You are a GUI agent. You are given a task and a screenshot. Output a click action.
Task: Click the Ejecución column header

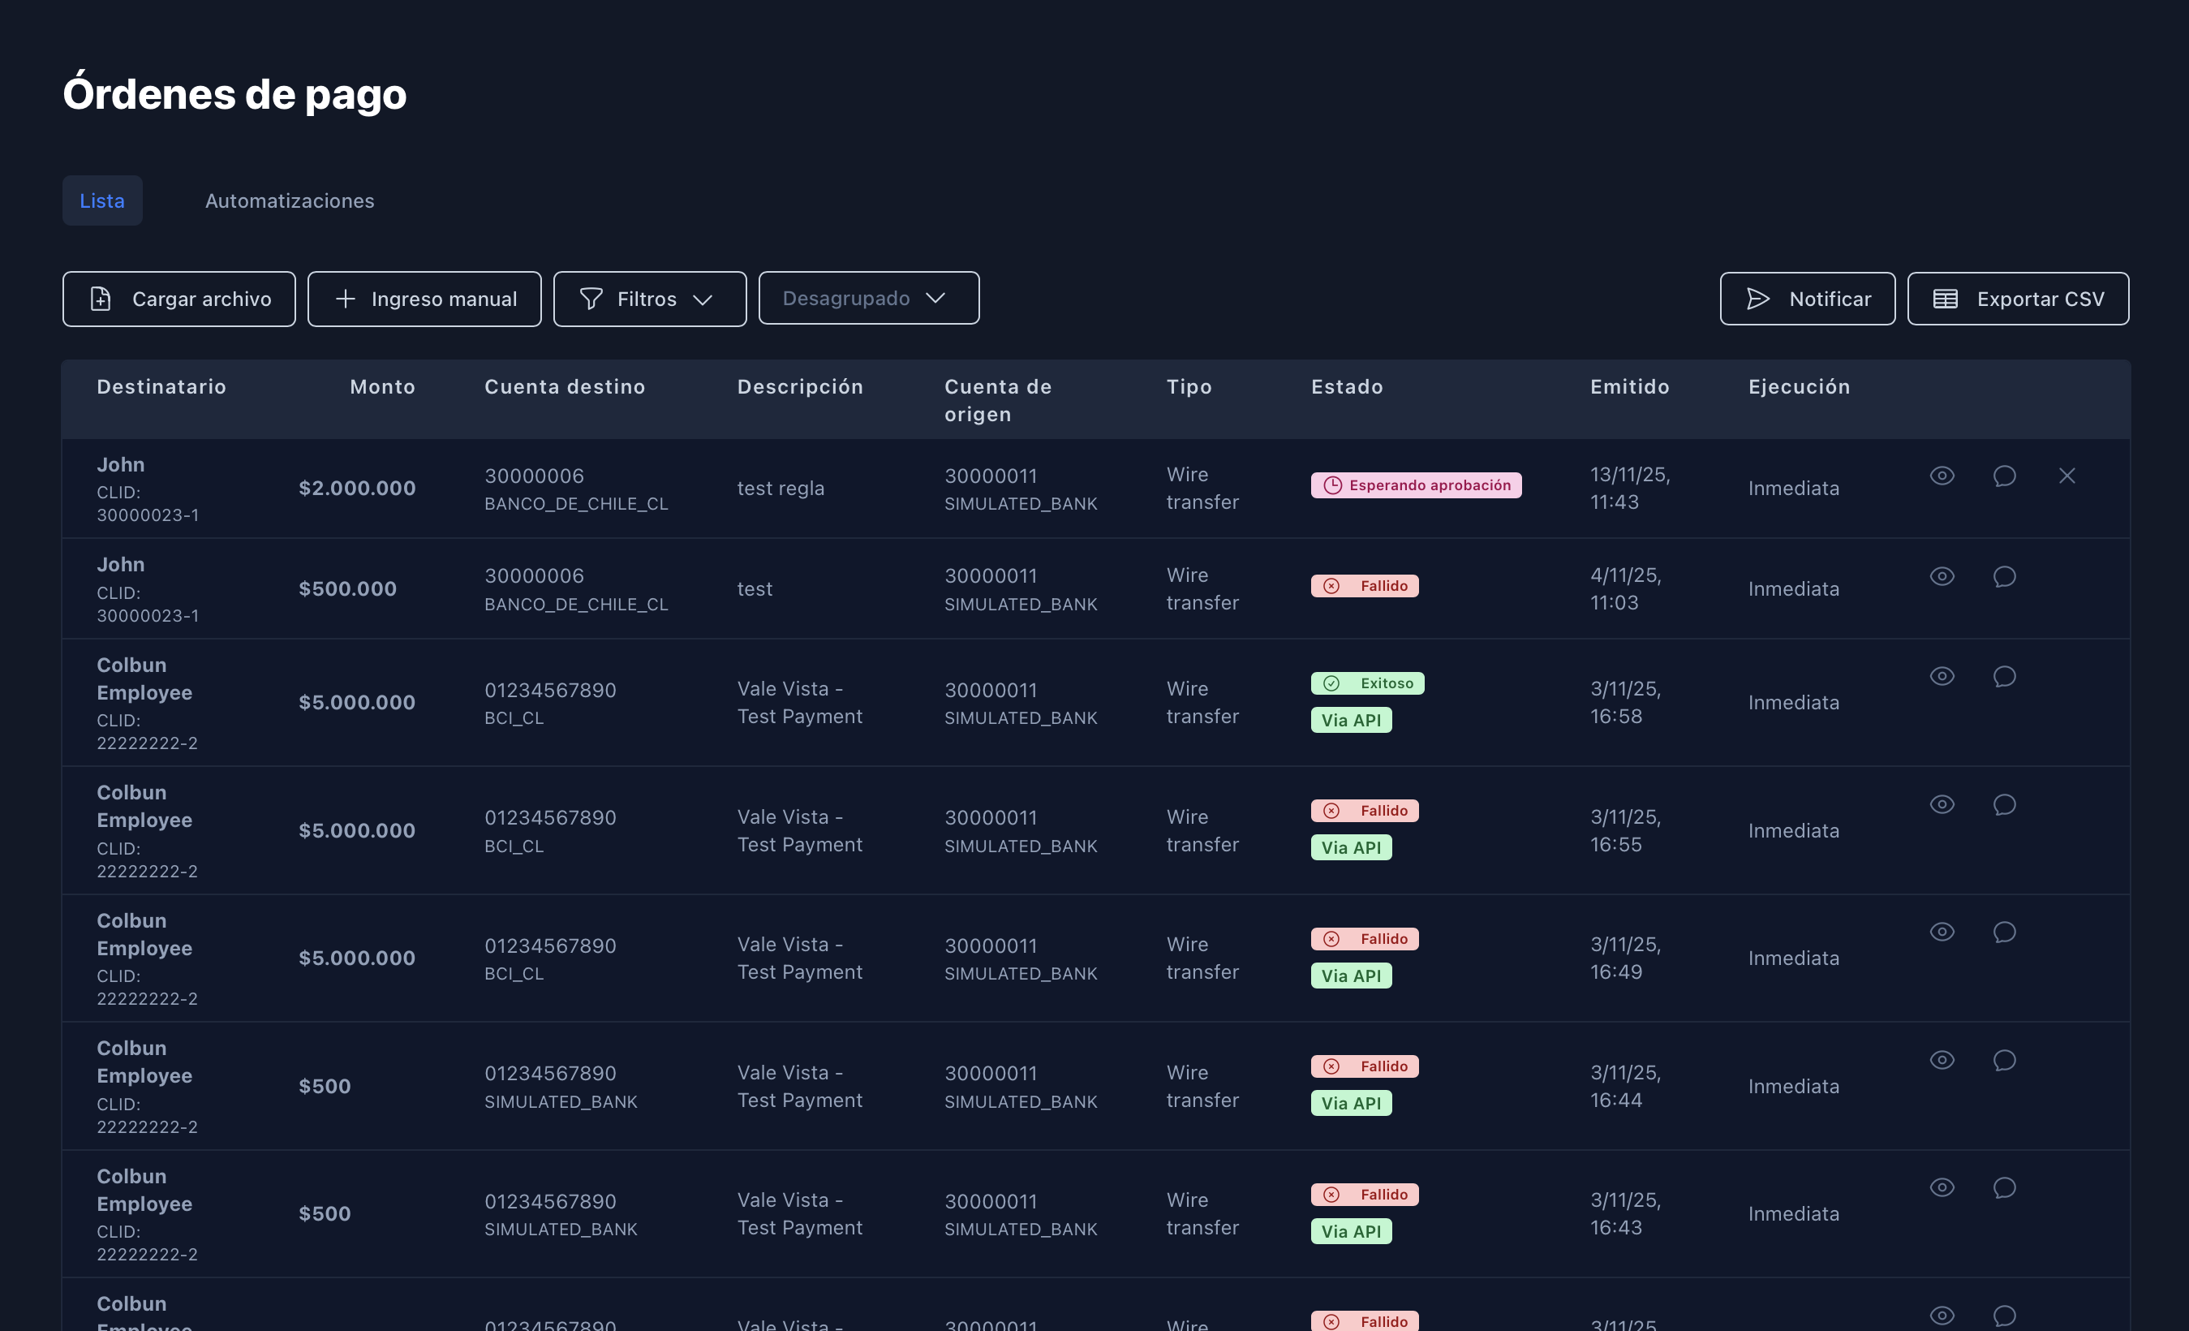(1799, 386)
